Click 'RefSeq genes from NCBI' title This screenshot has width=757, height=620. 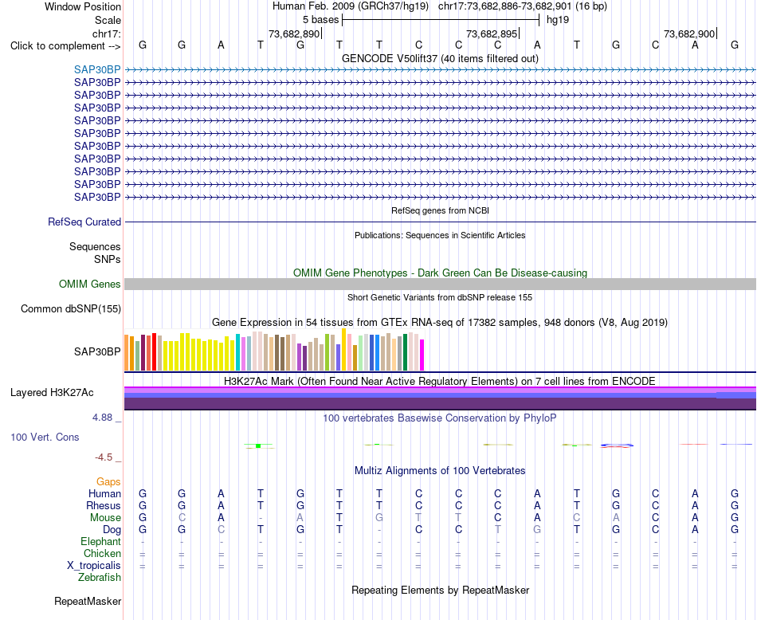pos(440,210)
